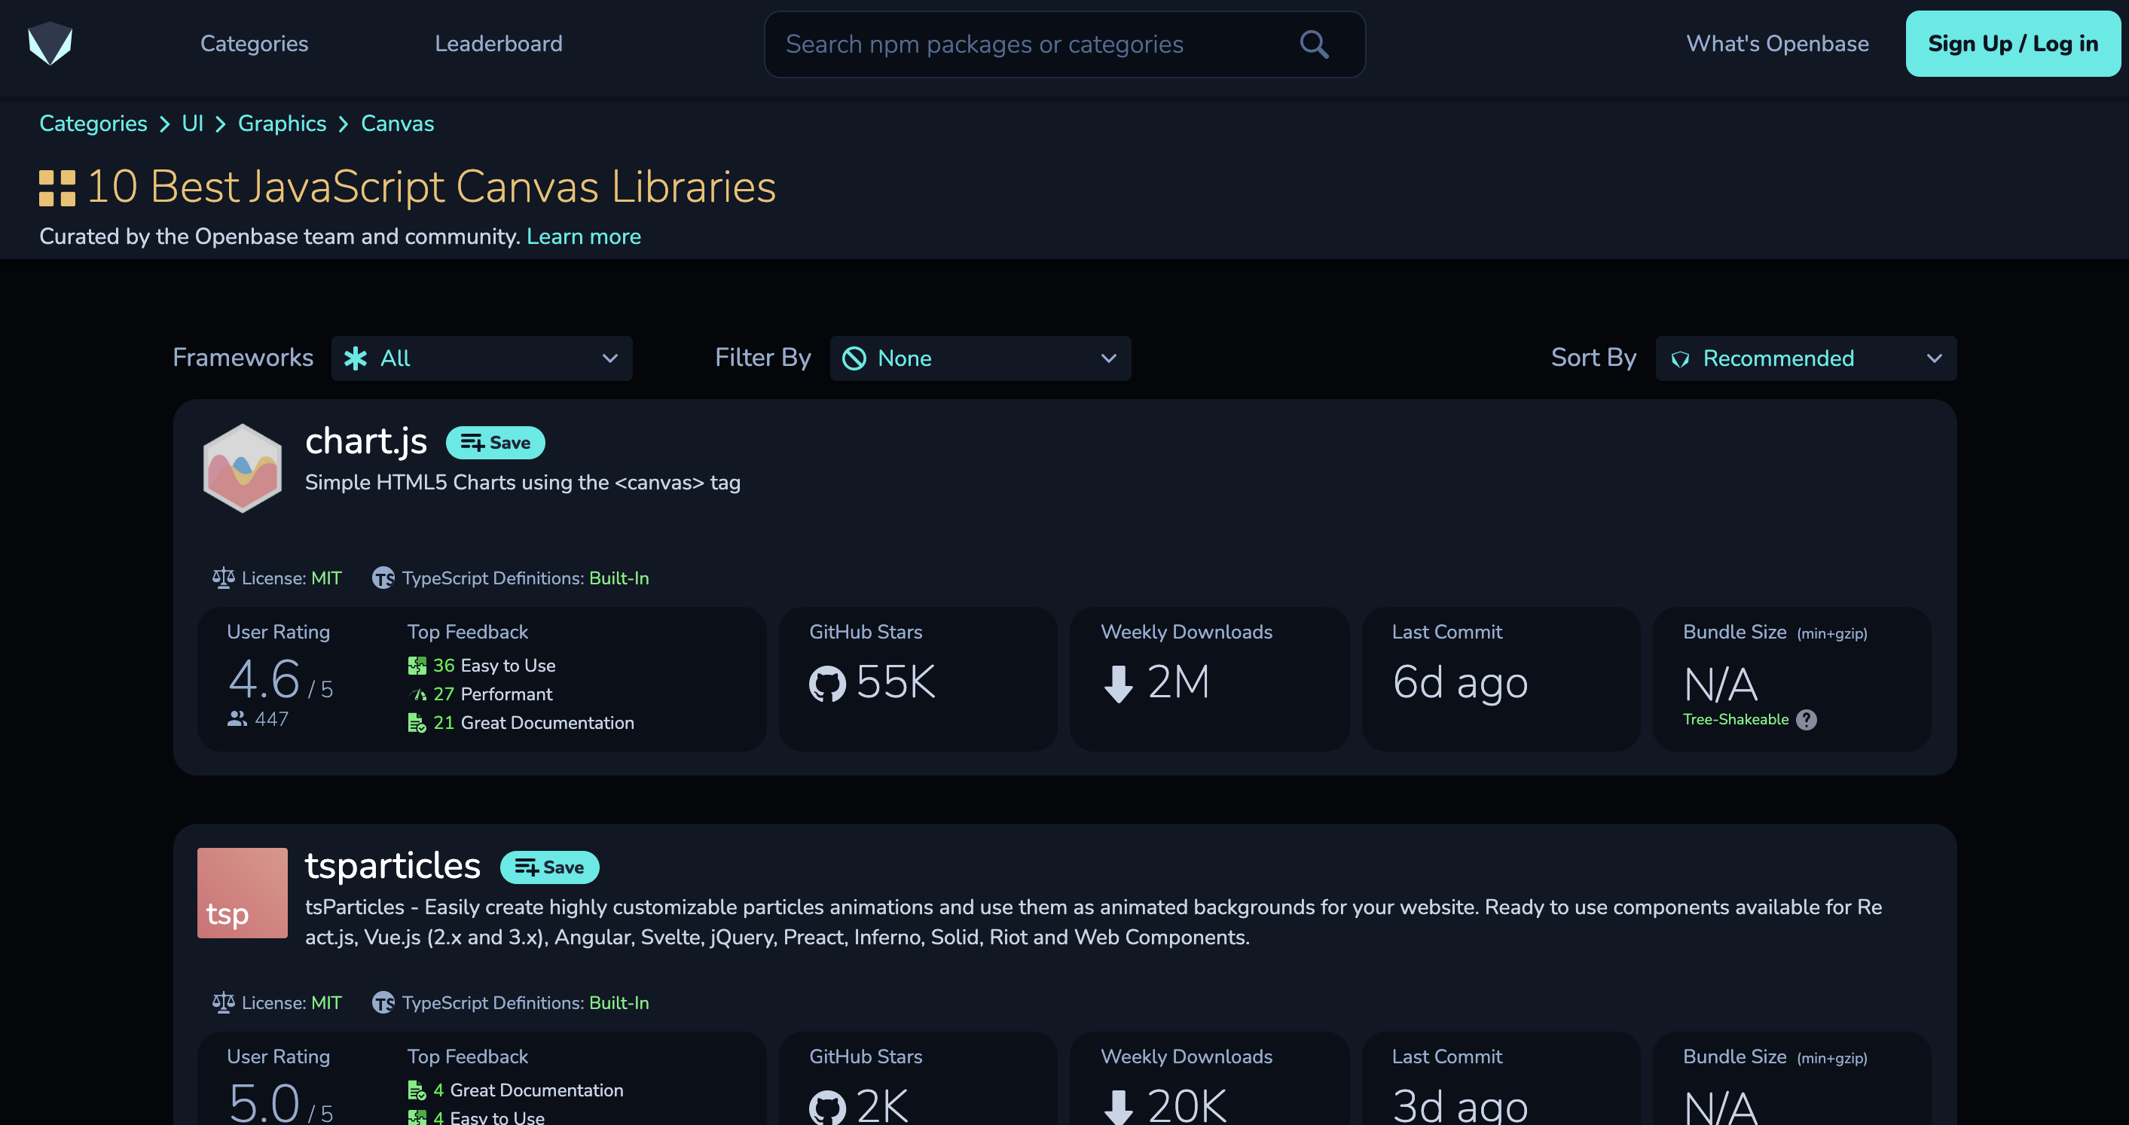
Task: Focus the npm package search field
Action: (1025, 44)
